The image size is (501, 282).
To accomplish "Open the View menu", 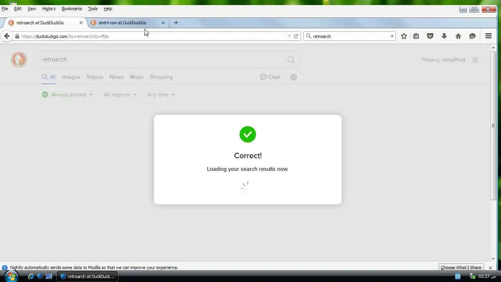I will coord(32,9).
